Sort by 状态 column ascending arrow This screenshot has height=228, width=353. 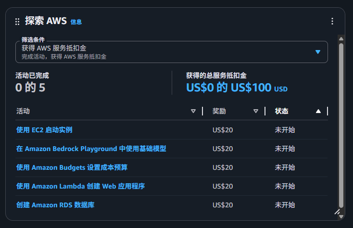click(x=318, y=111)
